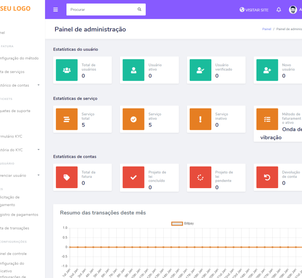Open the lista de serviços menu item
The width and height of the screenshot is (302, 278).
click(x=13, y=72)
